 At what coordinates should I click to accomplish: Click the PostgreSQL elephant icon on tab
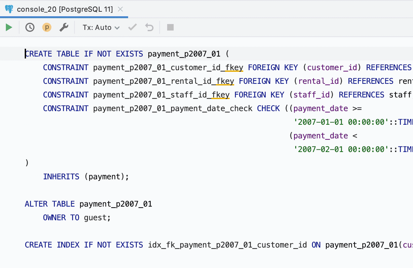9,9
